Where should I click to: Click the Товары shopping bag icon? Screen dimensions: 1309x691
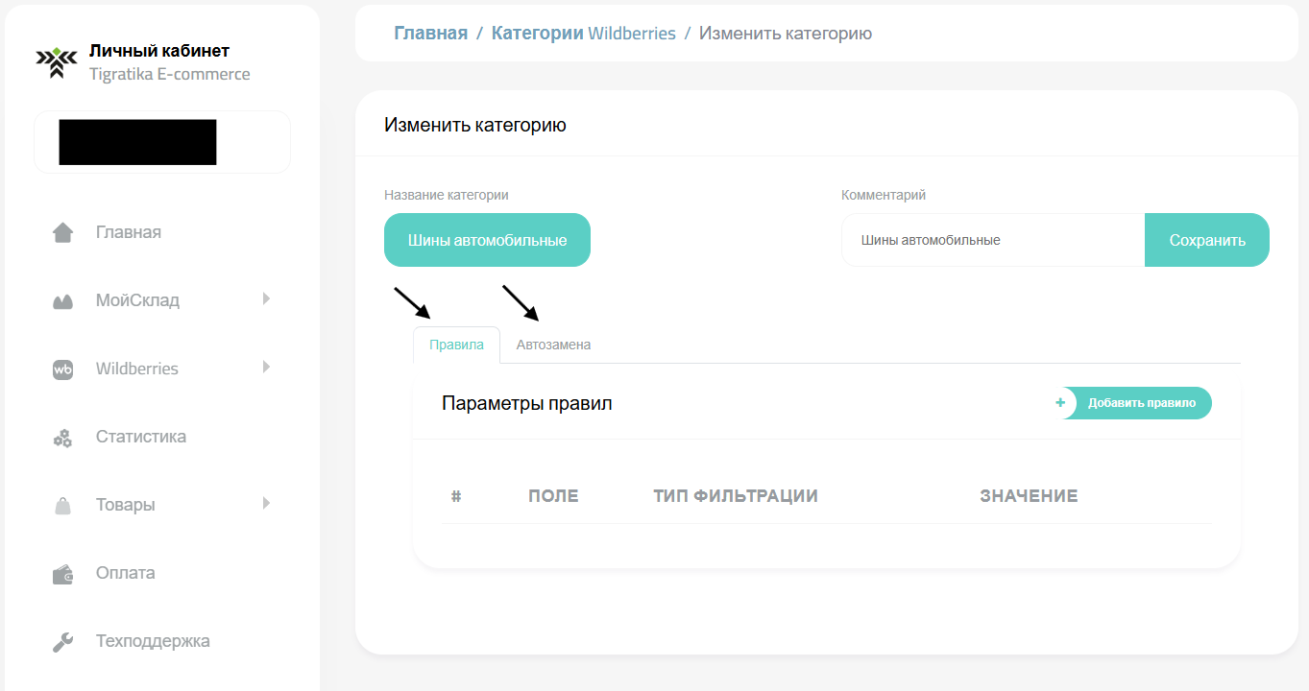coord(62,506)
